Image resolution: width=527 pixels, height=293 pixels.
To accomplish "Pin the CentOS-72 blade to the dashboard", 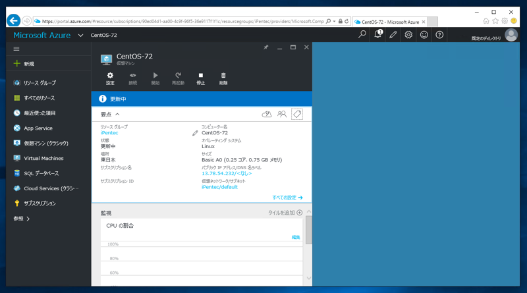I will click(266, 47).
